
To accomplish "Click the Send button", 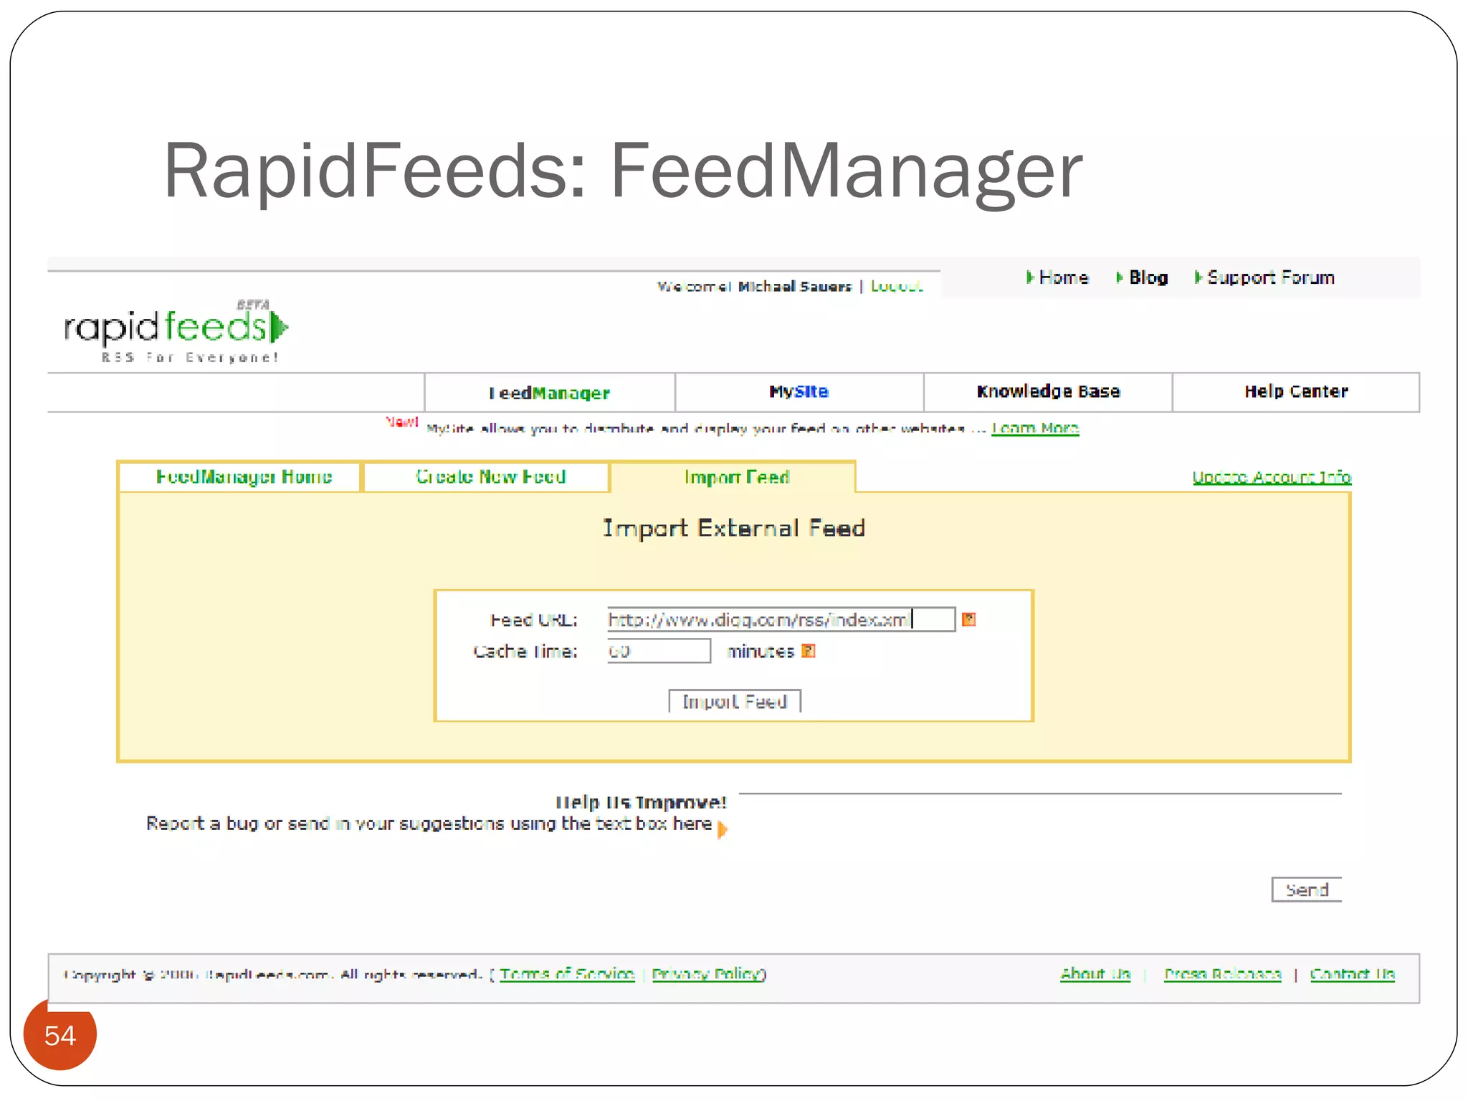I will coord(1307,890).
